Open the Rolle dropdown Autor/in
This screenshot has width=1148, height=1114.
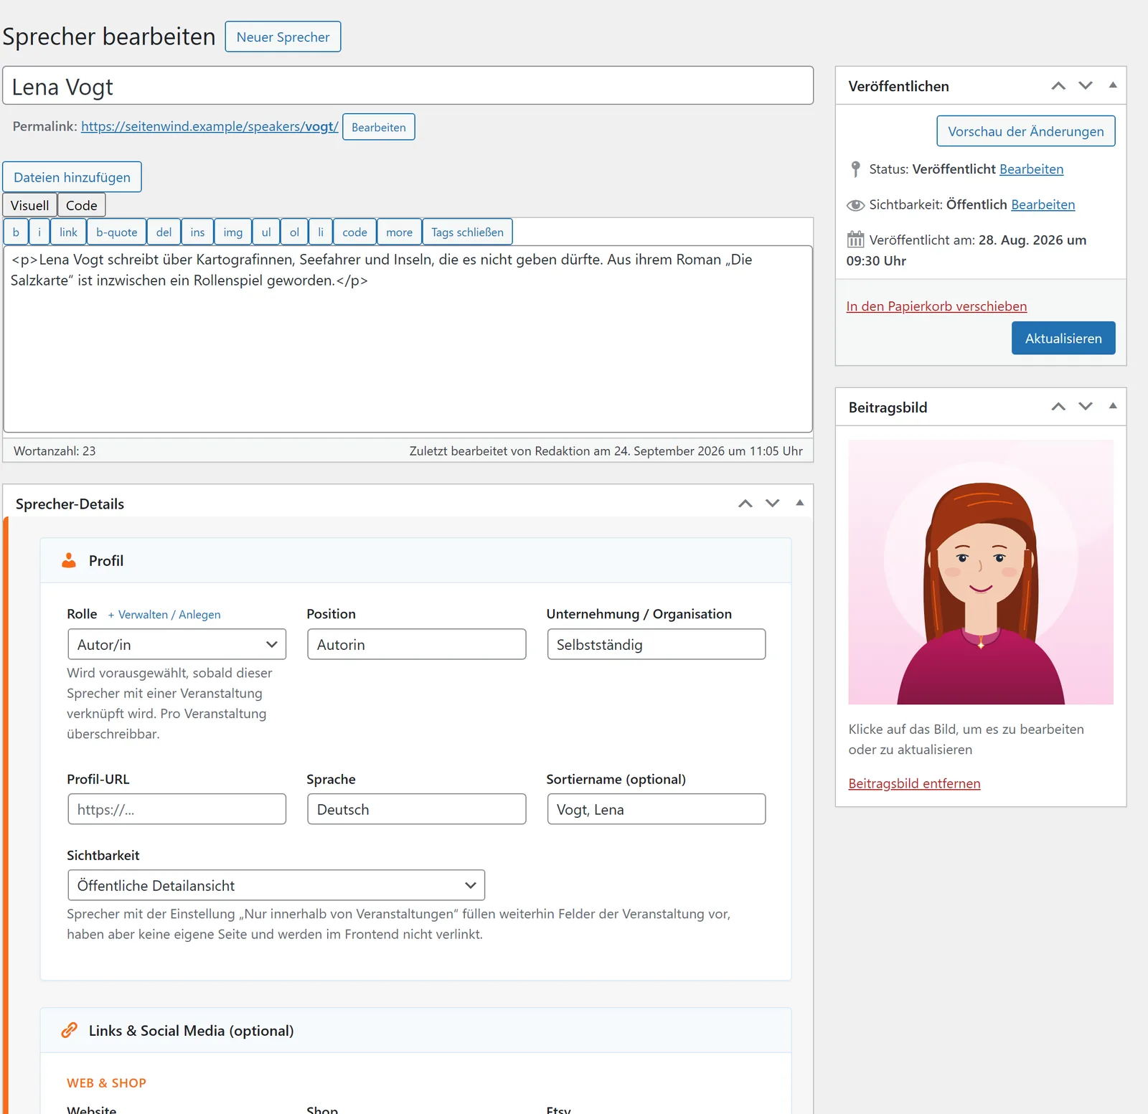click(177, 644)
